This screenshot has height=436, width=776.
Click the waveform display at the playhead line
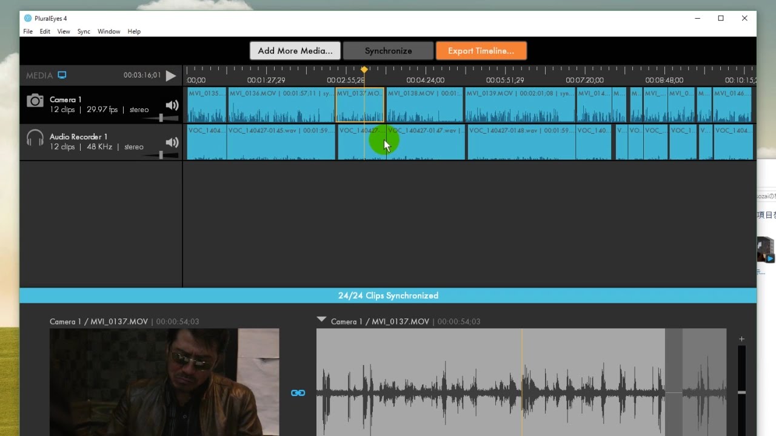tap(522, 382)
